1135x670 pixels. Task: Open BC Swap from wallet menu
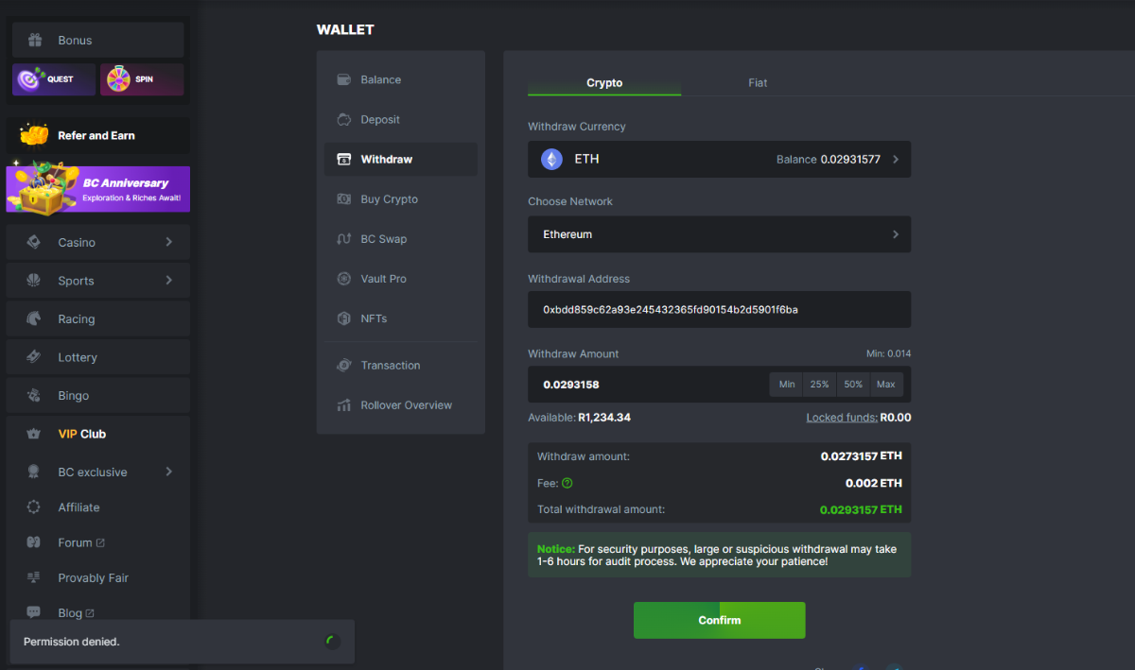pos(382,239)
